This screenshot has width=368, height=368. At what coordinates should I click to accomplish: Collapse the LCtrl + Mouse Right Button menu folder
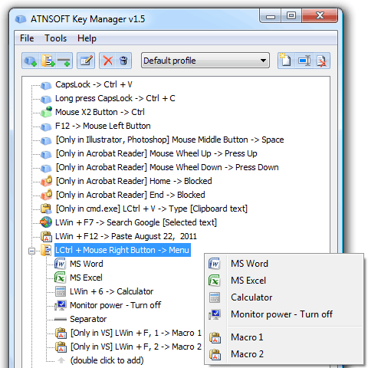pyautogui.click(x=31, y=251)
